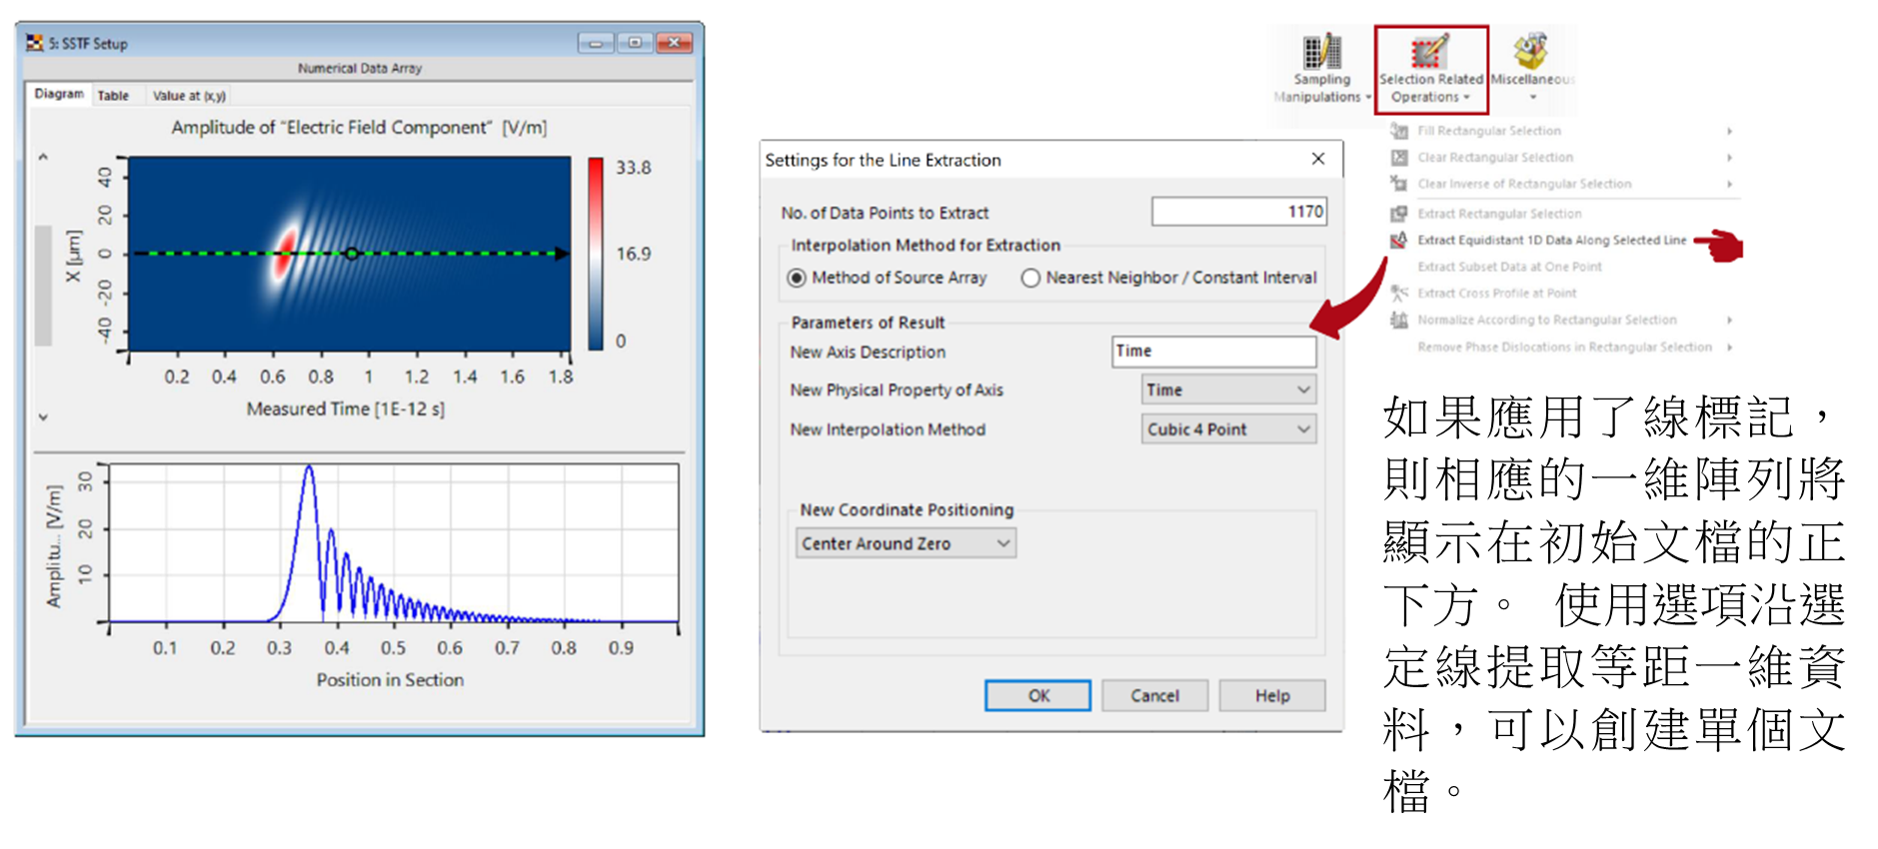Click Extract Cross Profile at Point icon
This screenshot has width=1878, height=849.
pyautogui.click(x=1399, y=293)
